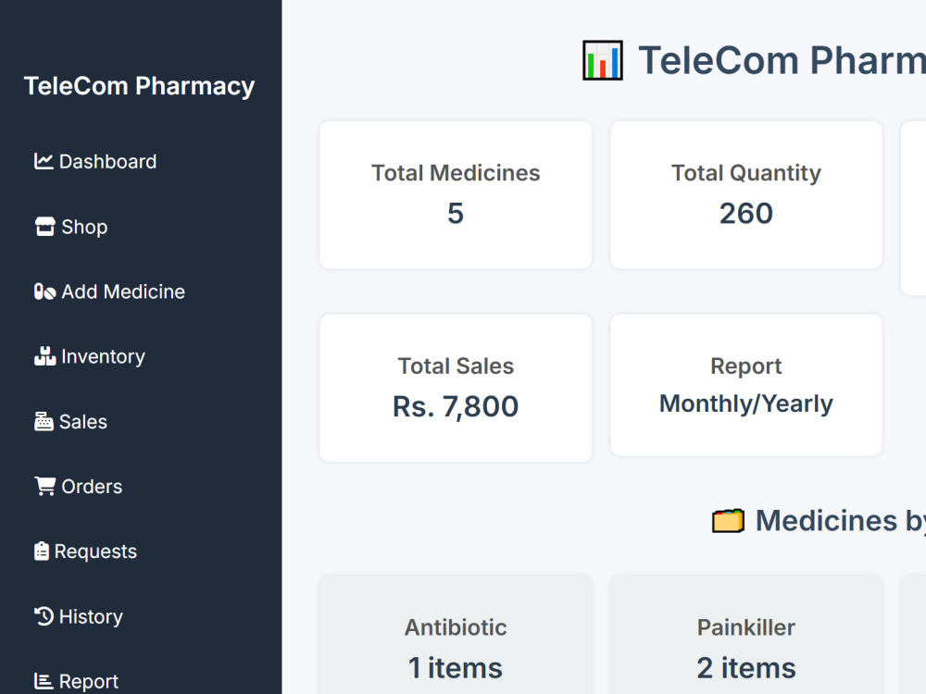Screen dimensions: 926x694
Task: Click the Requests clipboard icon
Action: (x=42, y=551)
